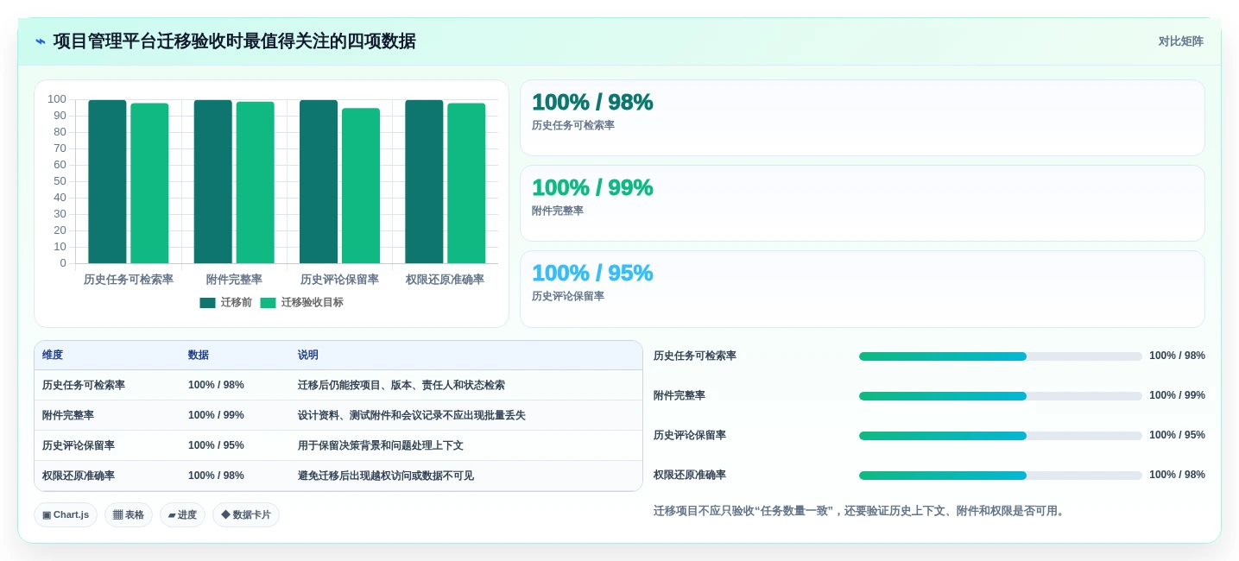This screenshot has width=1239, height=561.
Task: Click 100% / 99% in the table's 附件完整率 row
Action: click(x=216, y=415)
